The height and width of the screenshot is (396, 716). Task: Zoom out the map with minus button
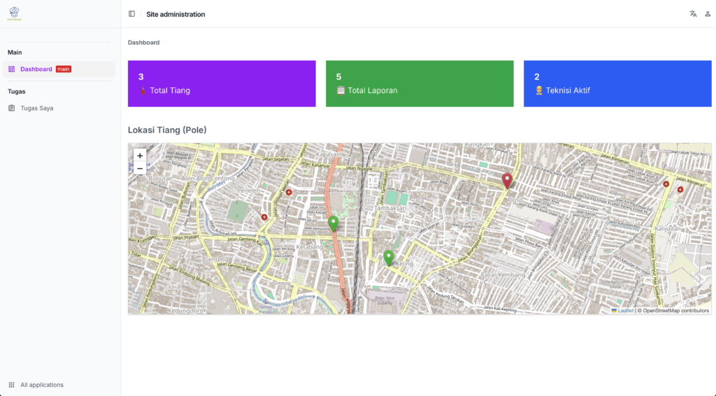[140, 169]
